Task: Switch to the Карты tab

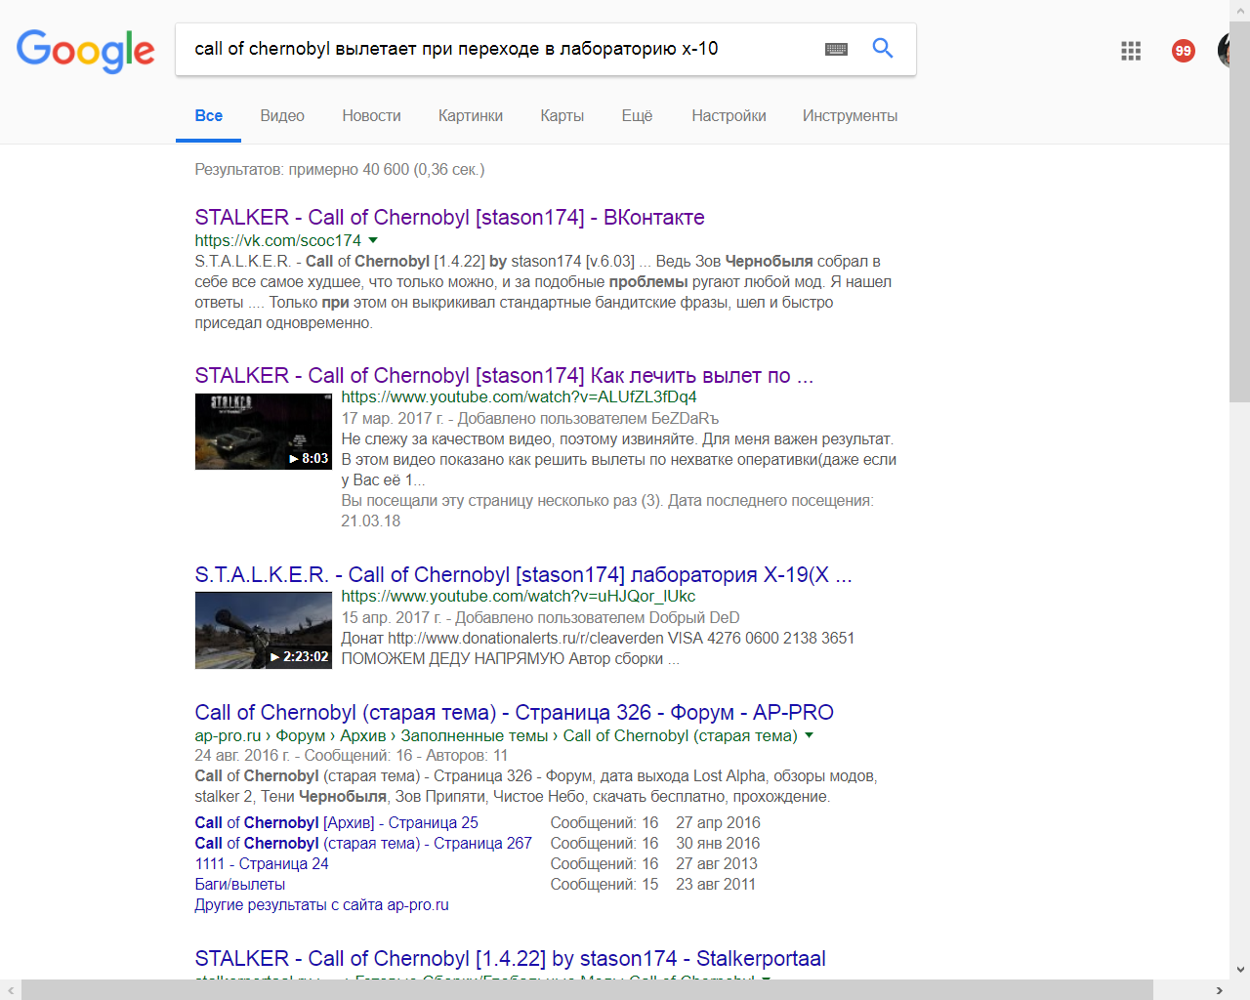Action: click(x=562, y=116)
